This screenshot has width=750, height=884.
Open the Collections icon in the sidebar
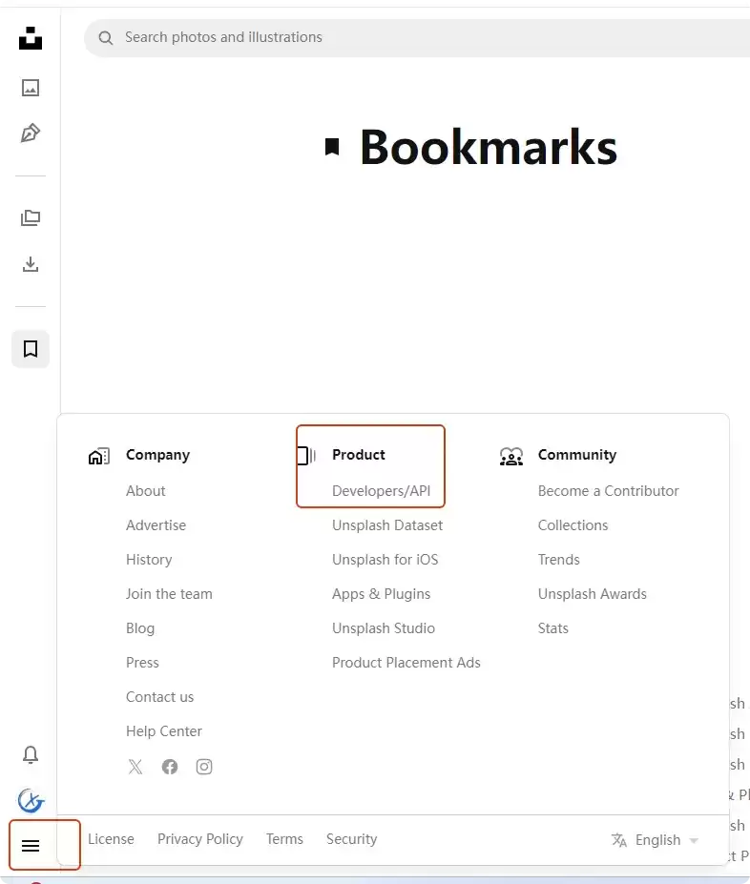(31, 217)
